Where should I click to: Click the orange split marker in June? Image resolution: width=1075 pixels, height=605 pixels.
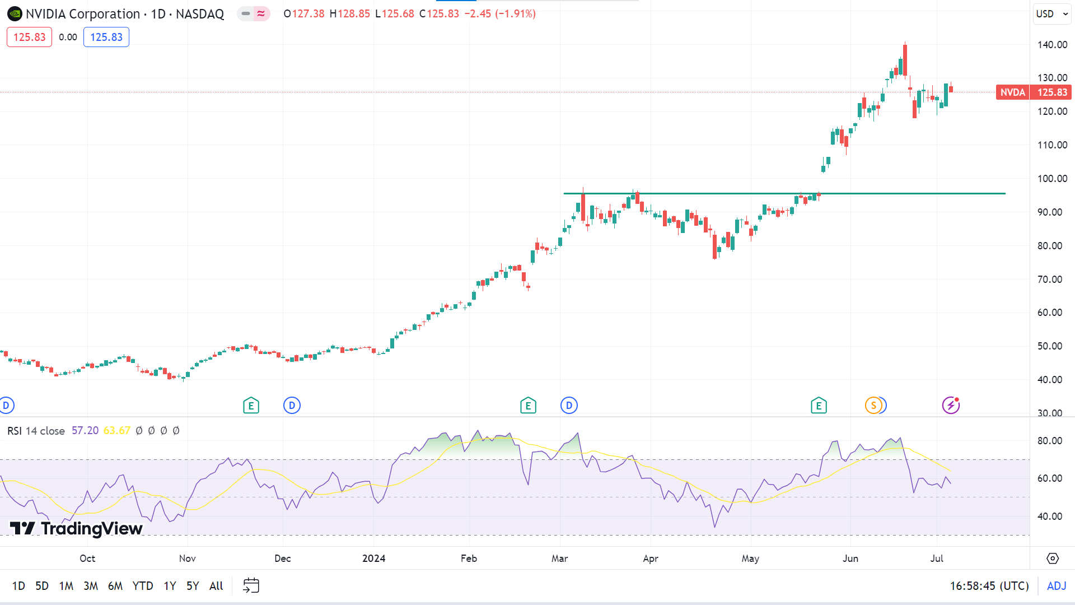(x=873, y=405)
